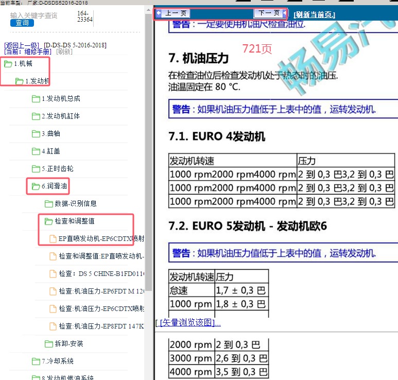Click the folder icon of 4.缸盖
This screenshot has height=380, width=398.
[36, 151]
